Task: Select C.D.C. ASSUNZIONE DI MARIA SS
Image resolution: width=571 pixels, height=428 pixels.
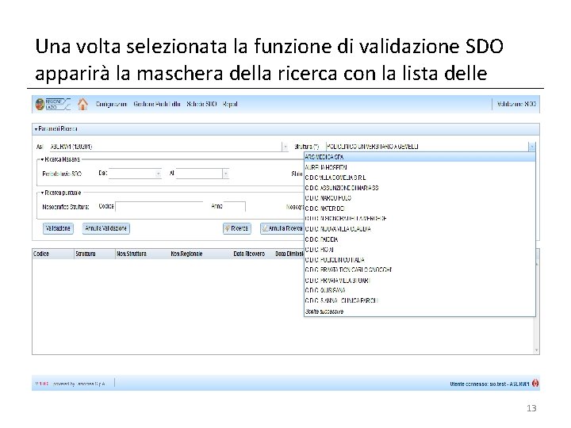Action: click(420, 188)
